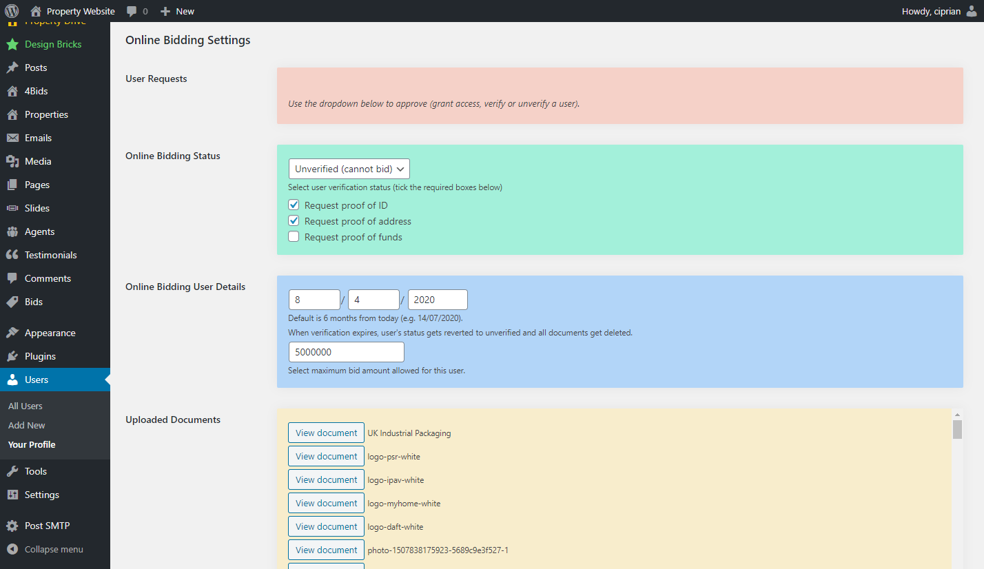Click the Media library icon

[x=12, y=161]
